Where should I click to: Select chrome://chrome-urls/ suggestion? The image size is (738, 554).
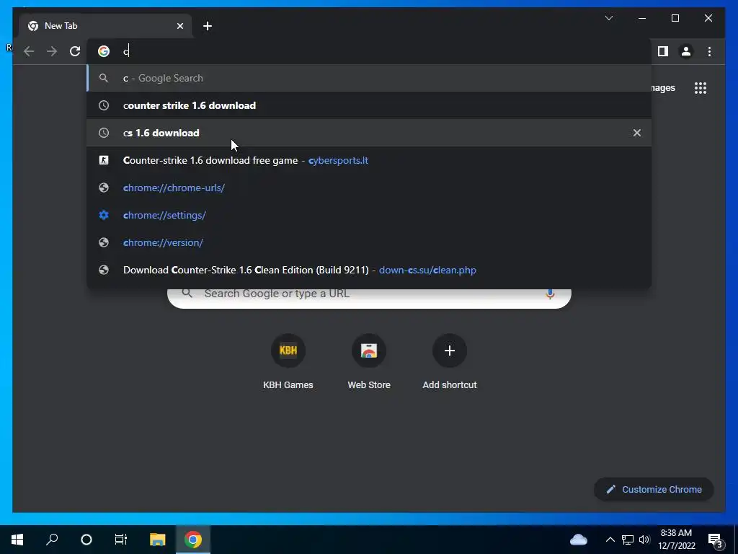370,188
